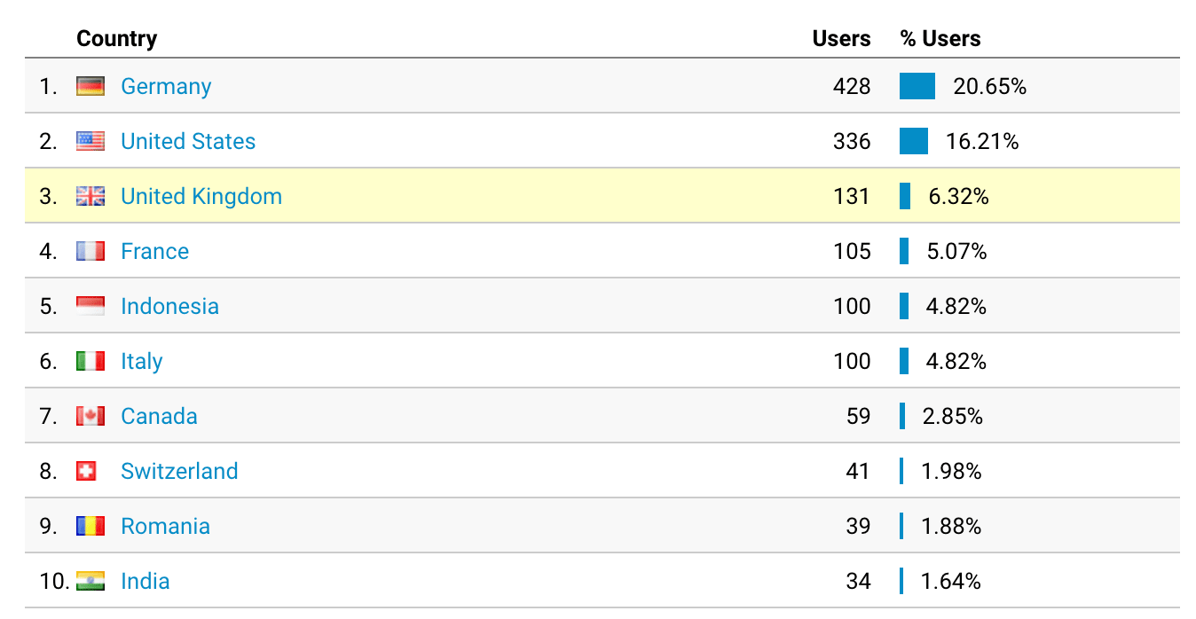This screenshot has width=1196, height=619.
Task: Click the Romania flag icon
Action: click(x=90, y=526)
